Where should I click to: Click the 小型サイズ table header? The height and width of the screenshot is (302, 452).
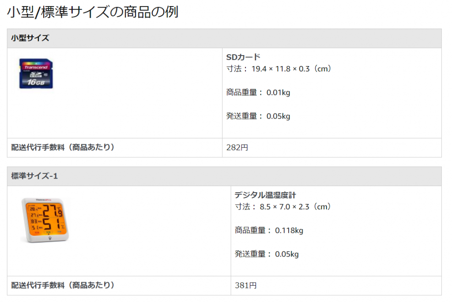(30, 38)
